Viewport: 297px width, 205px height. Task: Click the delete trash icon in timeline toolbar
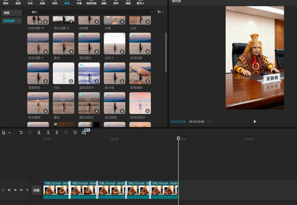tap(66, 132)
